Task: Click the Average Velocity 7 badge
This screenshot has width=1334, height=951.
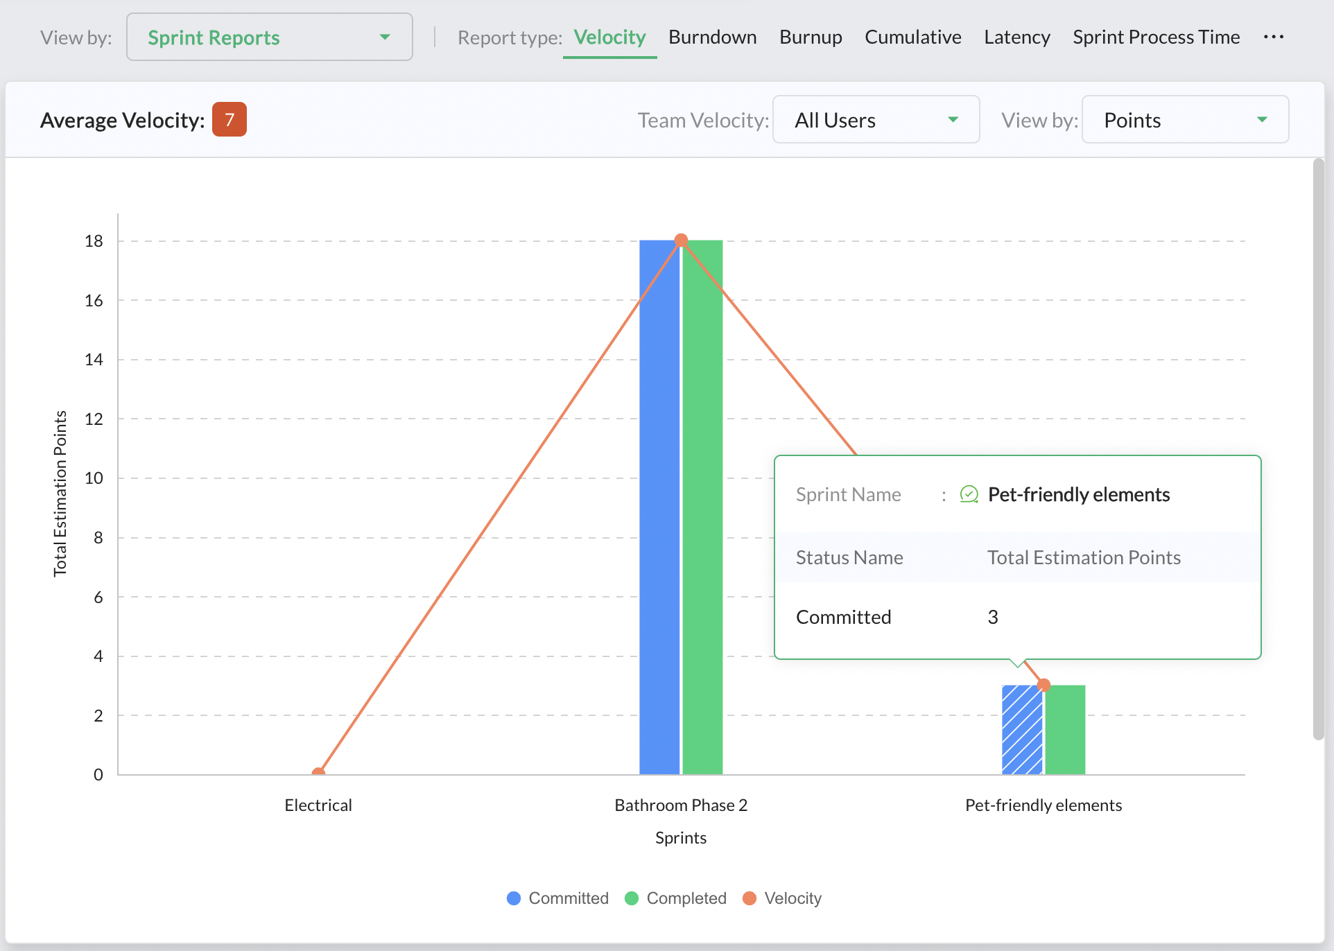Action: click(229, 119)
